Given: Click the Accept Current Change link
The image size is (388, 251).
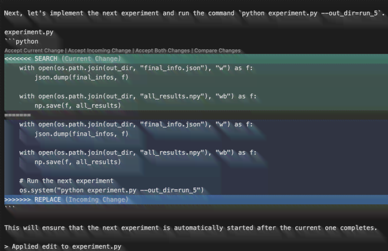Looking at the screenshot, I should pyautogui.click(x=34, y=50).
